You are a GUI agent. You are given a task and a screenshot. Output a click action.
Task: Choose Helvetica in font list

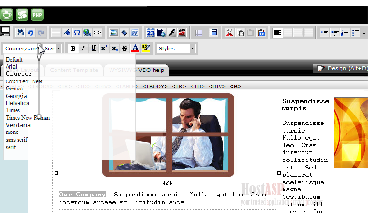pos(18,103)
